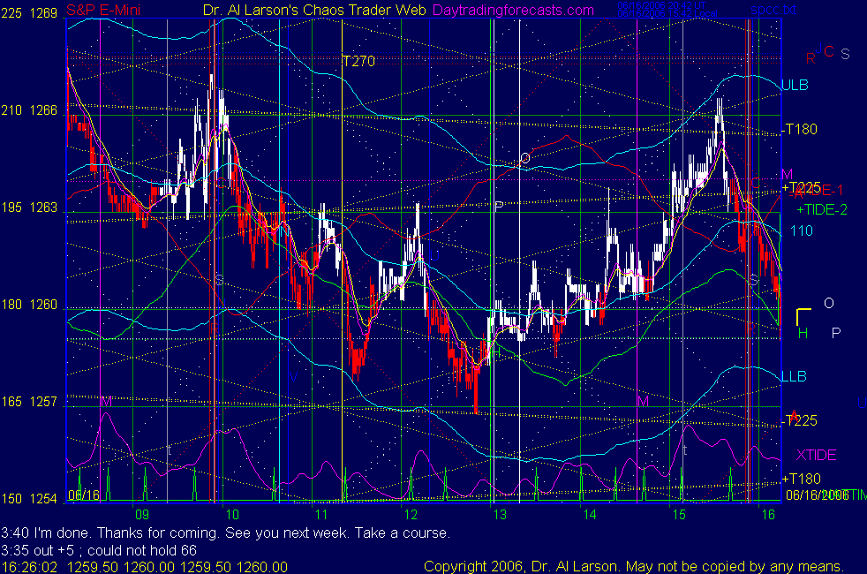The height and width of the screenshot is (574, 867).
Task: Click the 13 hour mark on time axis
Action: coord(500,515)
